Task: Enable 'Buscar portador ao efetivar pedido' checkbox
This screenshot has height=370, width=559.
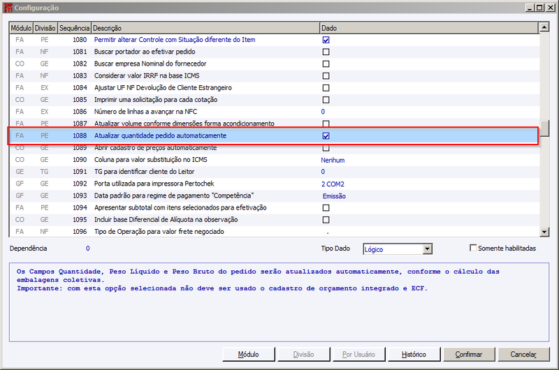Action: point(326,52)
